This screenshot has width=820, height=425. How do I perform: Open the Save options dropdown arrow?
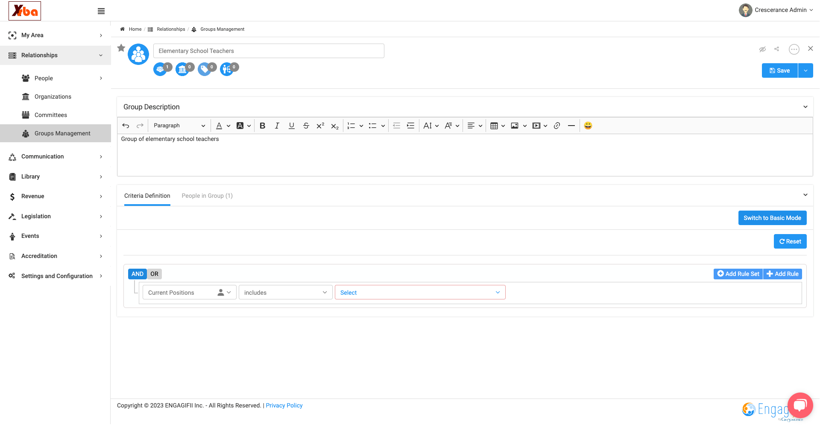coord(805,70)
